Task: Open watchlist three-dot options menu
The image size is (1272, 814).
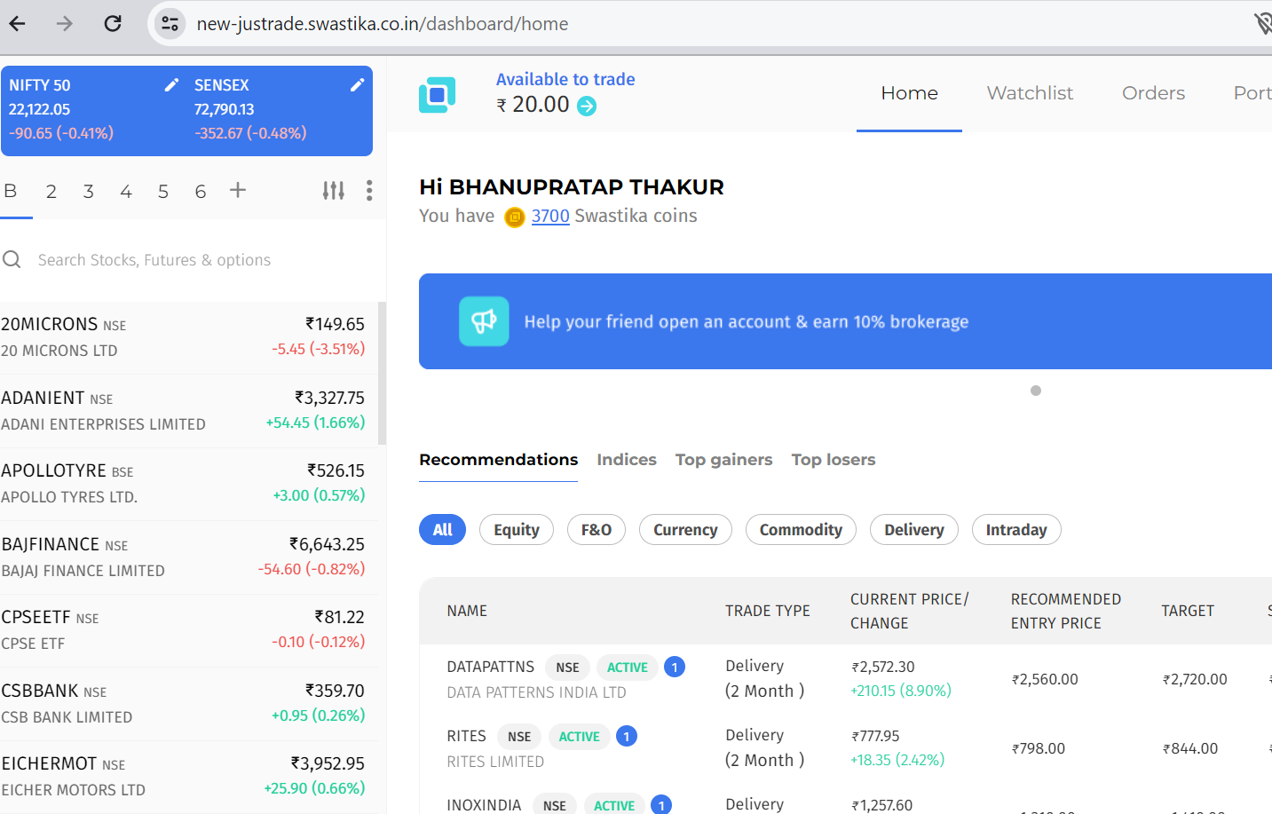Action: (369, 190)
